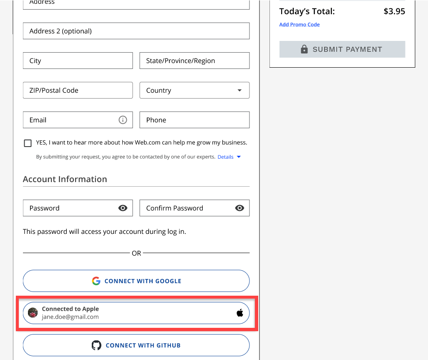Screen dimensions: 428x360
Task: Open the Add Promo Code link
Action: pos(299,24)
